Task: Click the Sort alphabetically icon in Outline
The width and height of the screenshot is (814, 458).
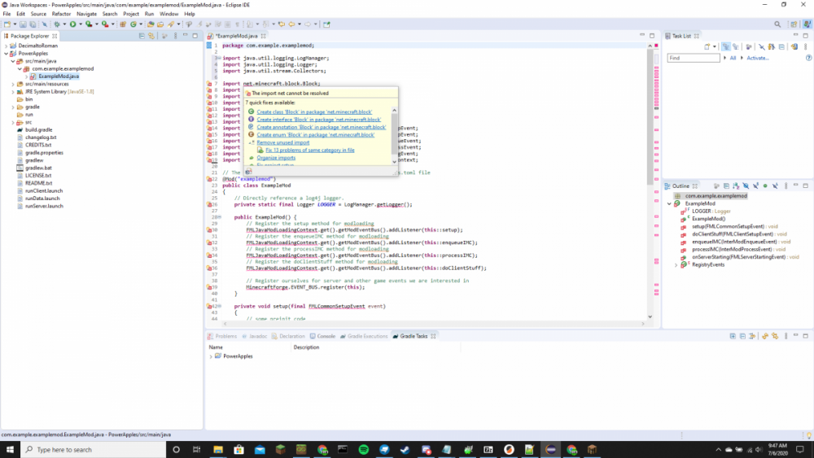Action: click(x=736, y=185)
